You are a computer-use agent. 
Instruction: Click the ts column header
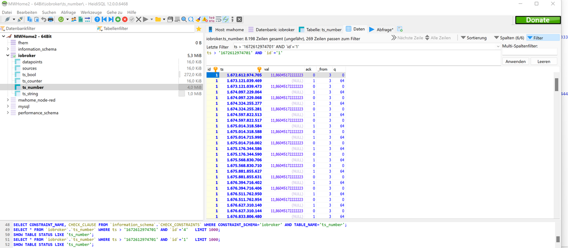click(240, 69)
